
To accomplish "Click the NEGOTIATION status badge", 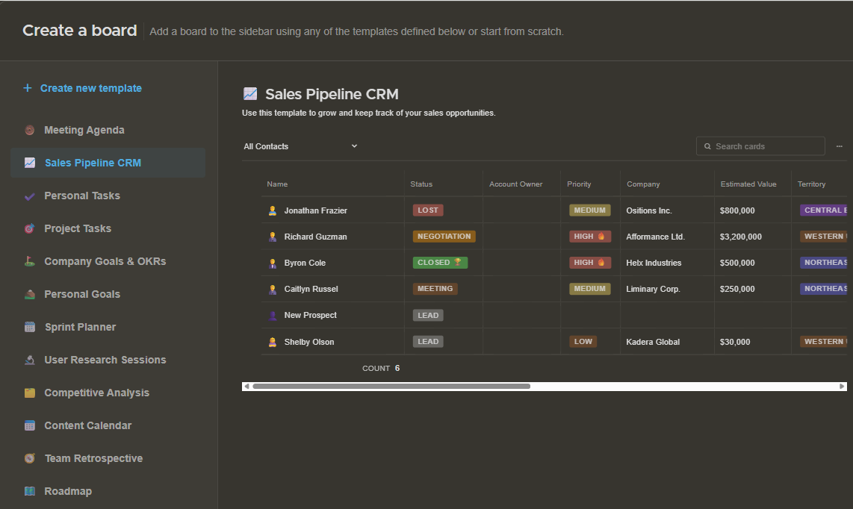I will coord(444,236).
